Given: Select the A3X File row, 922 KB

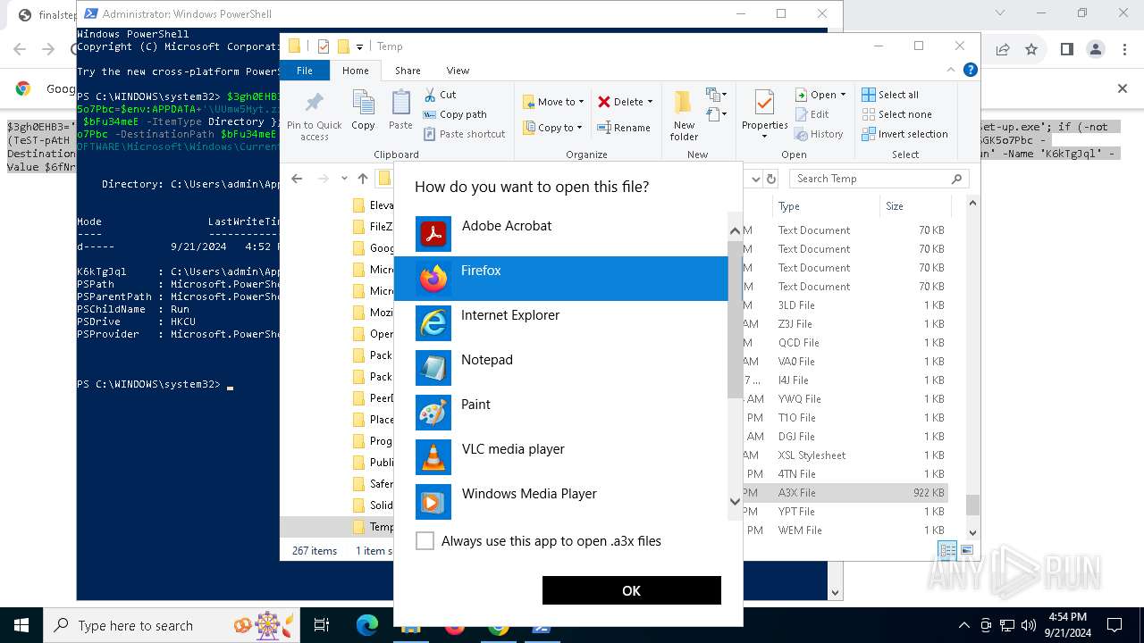Looking at the screenshot, I should (x=845, y=493).
